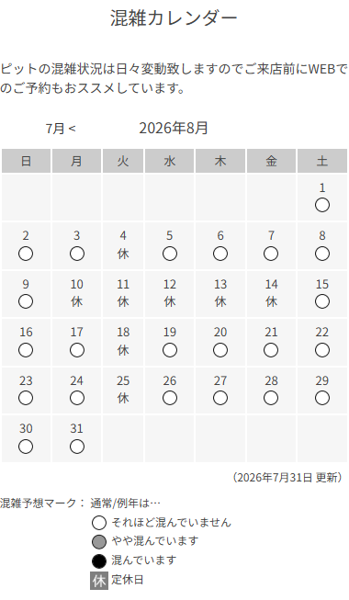Click the gray legend circle for やや混んでいます

click(x=99, y=542)
